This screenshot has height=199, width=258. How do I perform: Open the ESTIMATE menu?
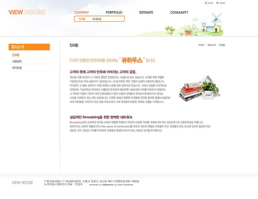pyautogui.click(x=146, y=12)
